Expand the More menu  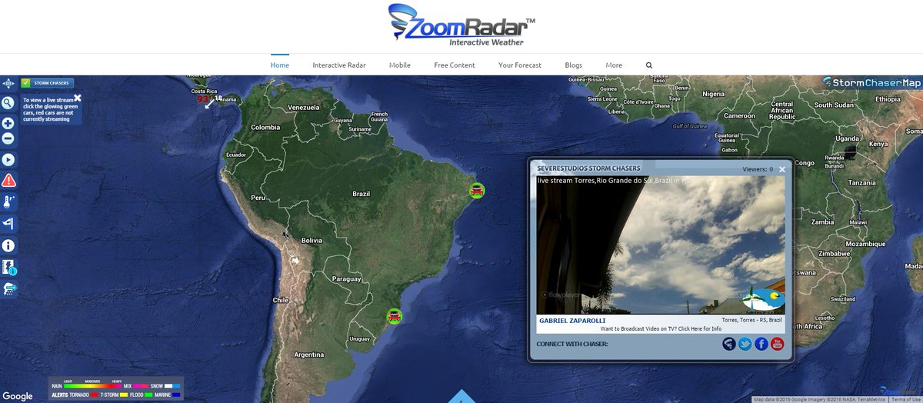click(614, 65)
